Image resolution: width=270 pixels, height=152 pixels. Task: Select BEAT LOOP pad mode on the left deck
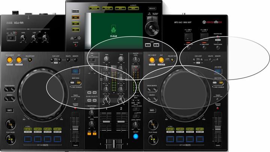[38, 129]
